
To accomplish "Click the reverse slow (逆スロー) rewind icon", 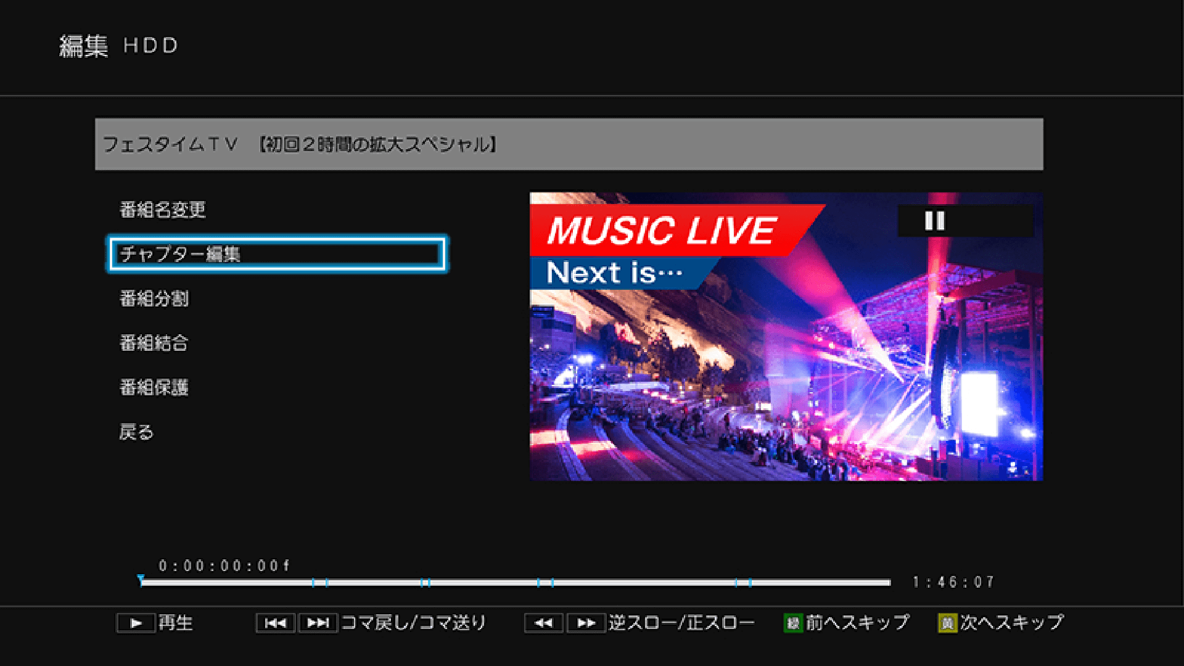I will (x=543, y=623).
